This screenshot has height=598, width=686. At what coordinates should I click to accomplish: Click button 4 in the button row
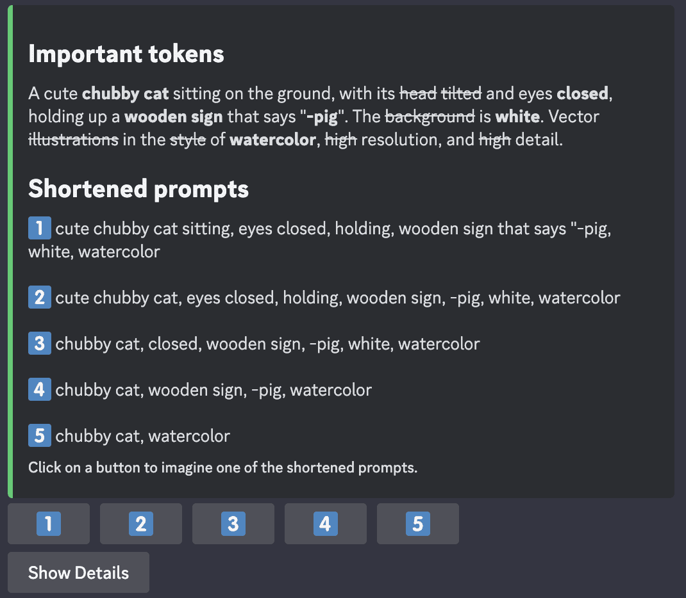(x=326, y=524)
